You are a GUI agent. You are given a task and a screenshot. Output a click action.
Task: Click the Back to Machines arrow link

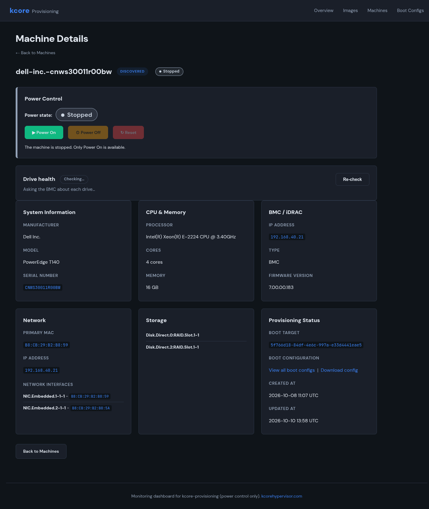36,53
